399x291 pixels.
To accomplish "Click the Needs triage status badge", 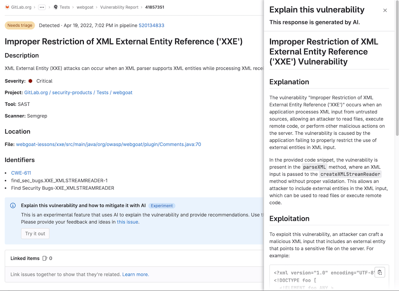I will 20,25.
